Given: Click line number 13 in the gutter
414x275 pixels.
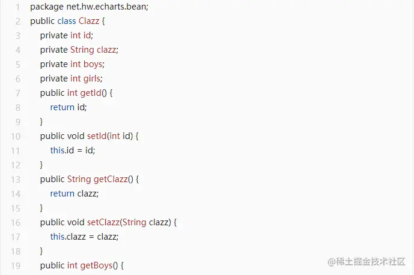Looking at the screenshot, I should tap(16, 179).
